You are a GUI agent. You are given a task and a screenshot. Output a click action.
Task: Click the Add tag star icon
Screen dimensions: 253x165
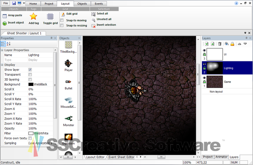pos(33,16)
